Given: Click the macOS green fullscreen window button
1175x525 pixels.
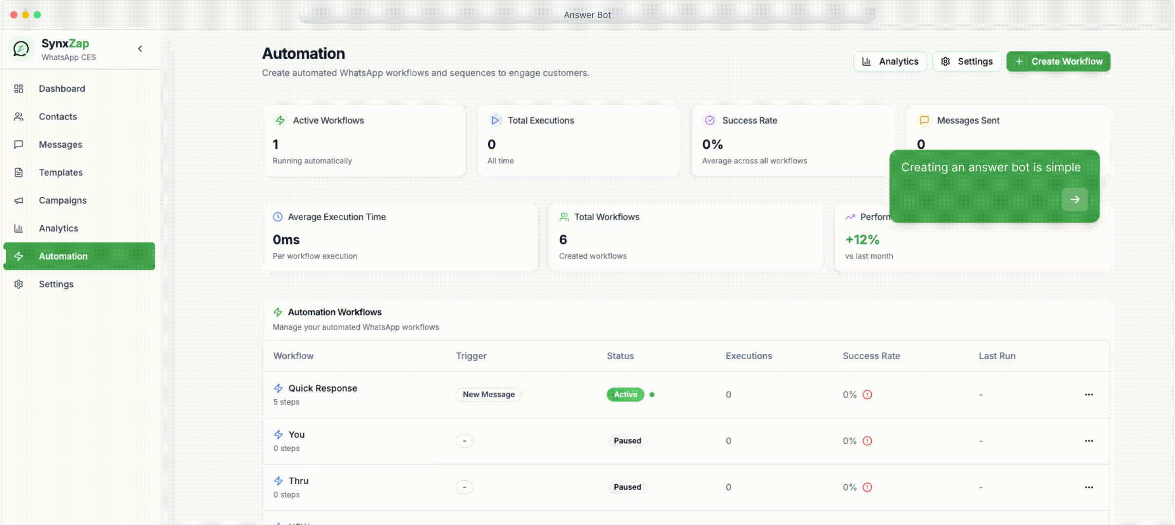Looking at the screenshot, I should pyautogui.click(x=37, y=15).
